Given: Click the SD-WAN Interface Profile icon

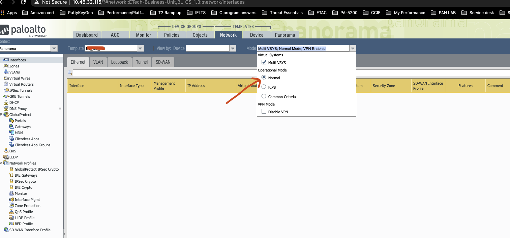Looking at the screenshot, I should point(6,230).
